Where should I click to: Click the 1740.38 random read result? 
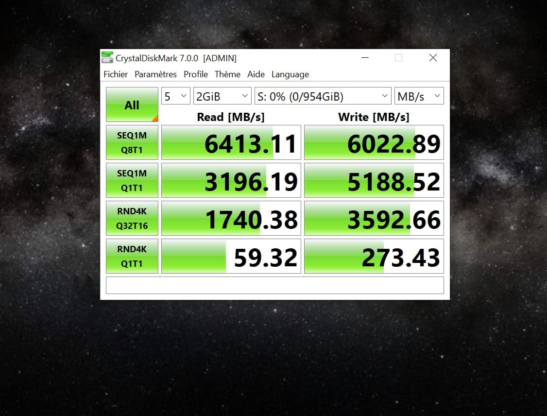231,218
